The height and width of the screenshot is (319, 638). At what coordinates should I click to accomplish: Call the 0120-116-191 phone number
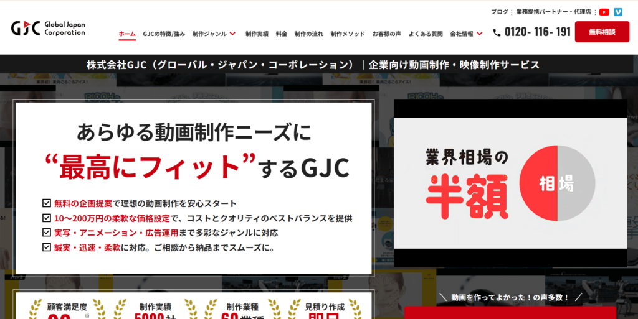click(538, 32)
